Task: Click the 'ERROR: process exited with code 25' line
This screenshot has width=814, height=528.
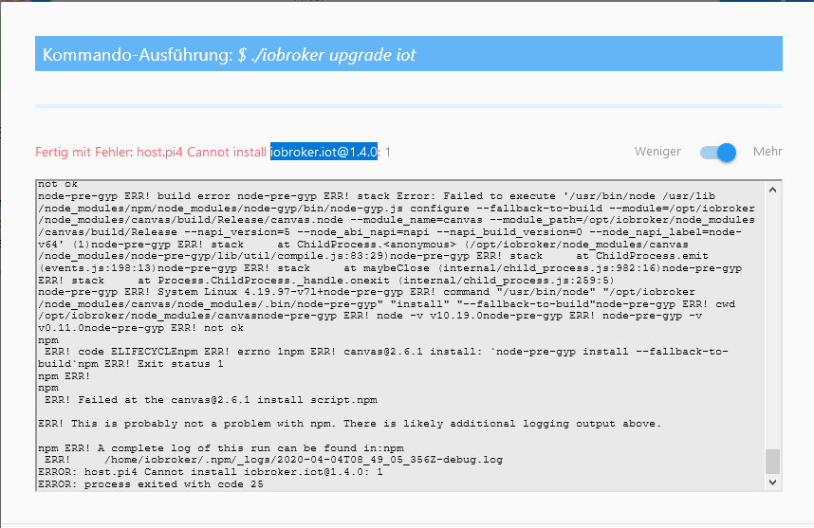Action: (x=151, y=483)
